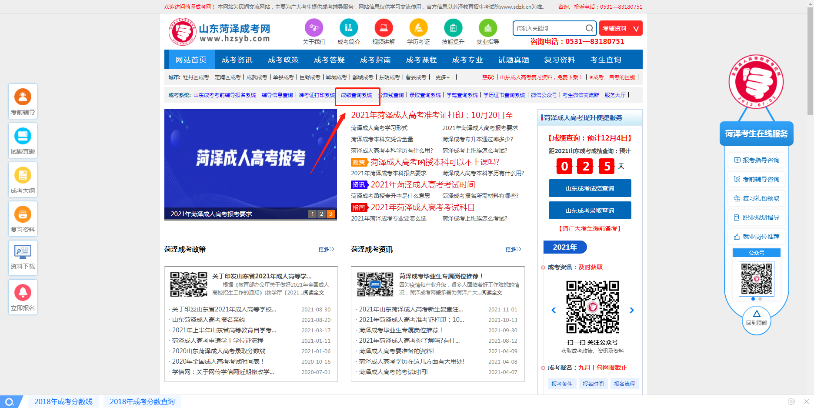Switch banner to slide 2 indicator
The height and width of the screenshot is (408, 814).
(x=321, y=214)
